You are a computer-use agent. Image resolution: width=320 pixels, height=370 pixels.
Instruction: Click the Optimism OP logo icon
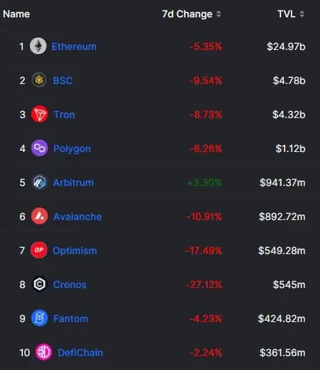39,250
